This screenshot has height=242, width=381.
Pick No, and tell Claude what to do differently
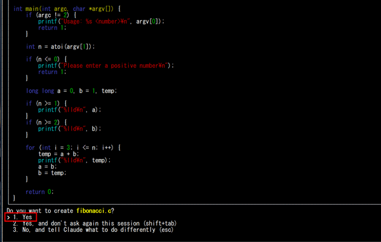click(93, 229)
